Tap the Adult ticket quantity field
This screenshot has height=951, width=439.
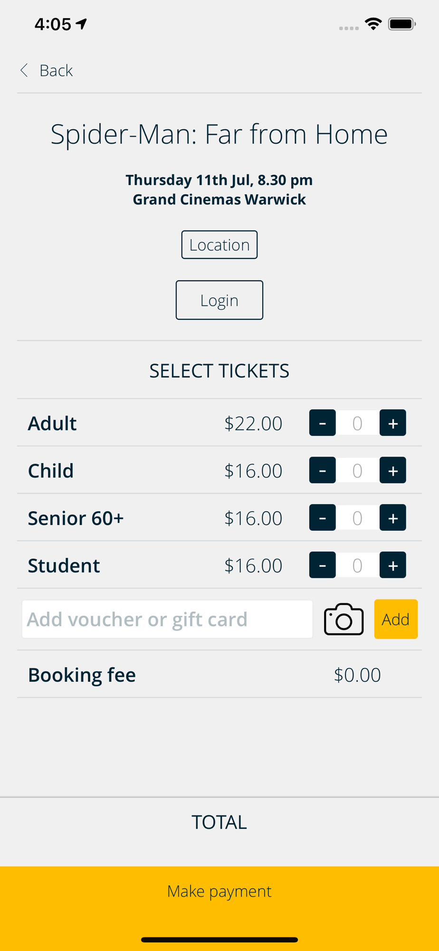[357, 423]
